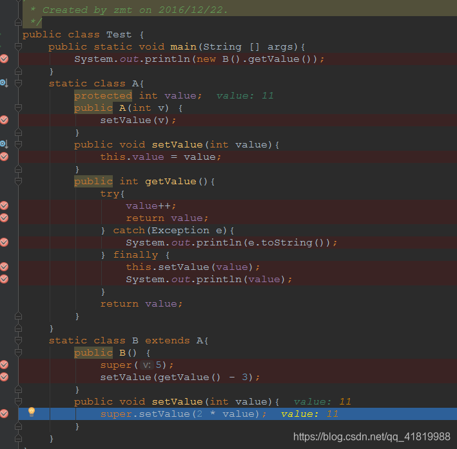Click the 'extends' keyword in class B declaration

(x=168, y=340)
